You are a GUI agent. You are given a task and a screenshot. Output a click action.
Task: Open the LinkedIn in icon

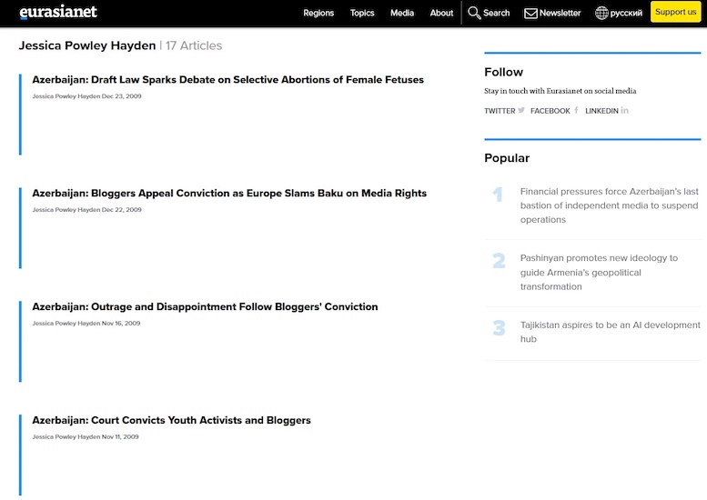coord(624,110)
